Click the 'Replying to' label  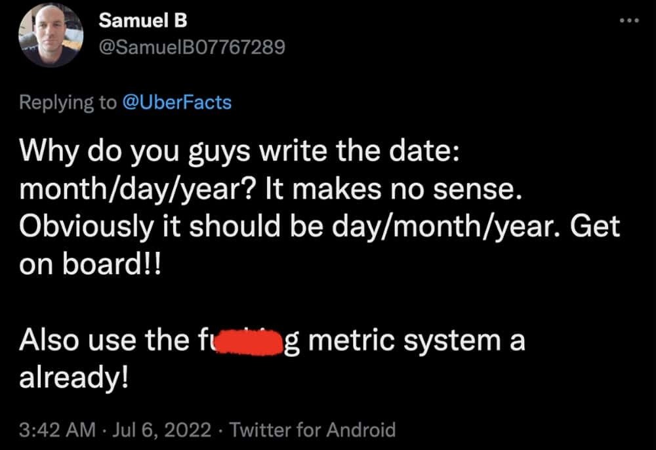tap(68, 102)
